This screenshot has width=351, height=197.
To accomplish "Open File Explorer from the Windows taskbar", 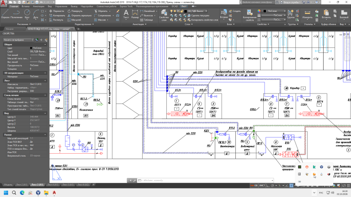I will click(x=46, y=193).
